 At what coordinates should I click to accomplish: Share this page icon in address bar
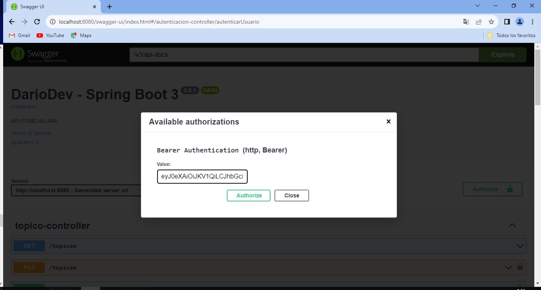[479, 22]
